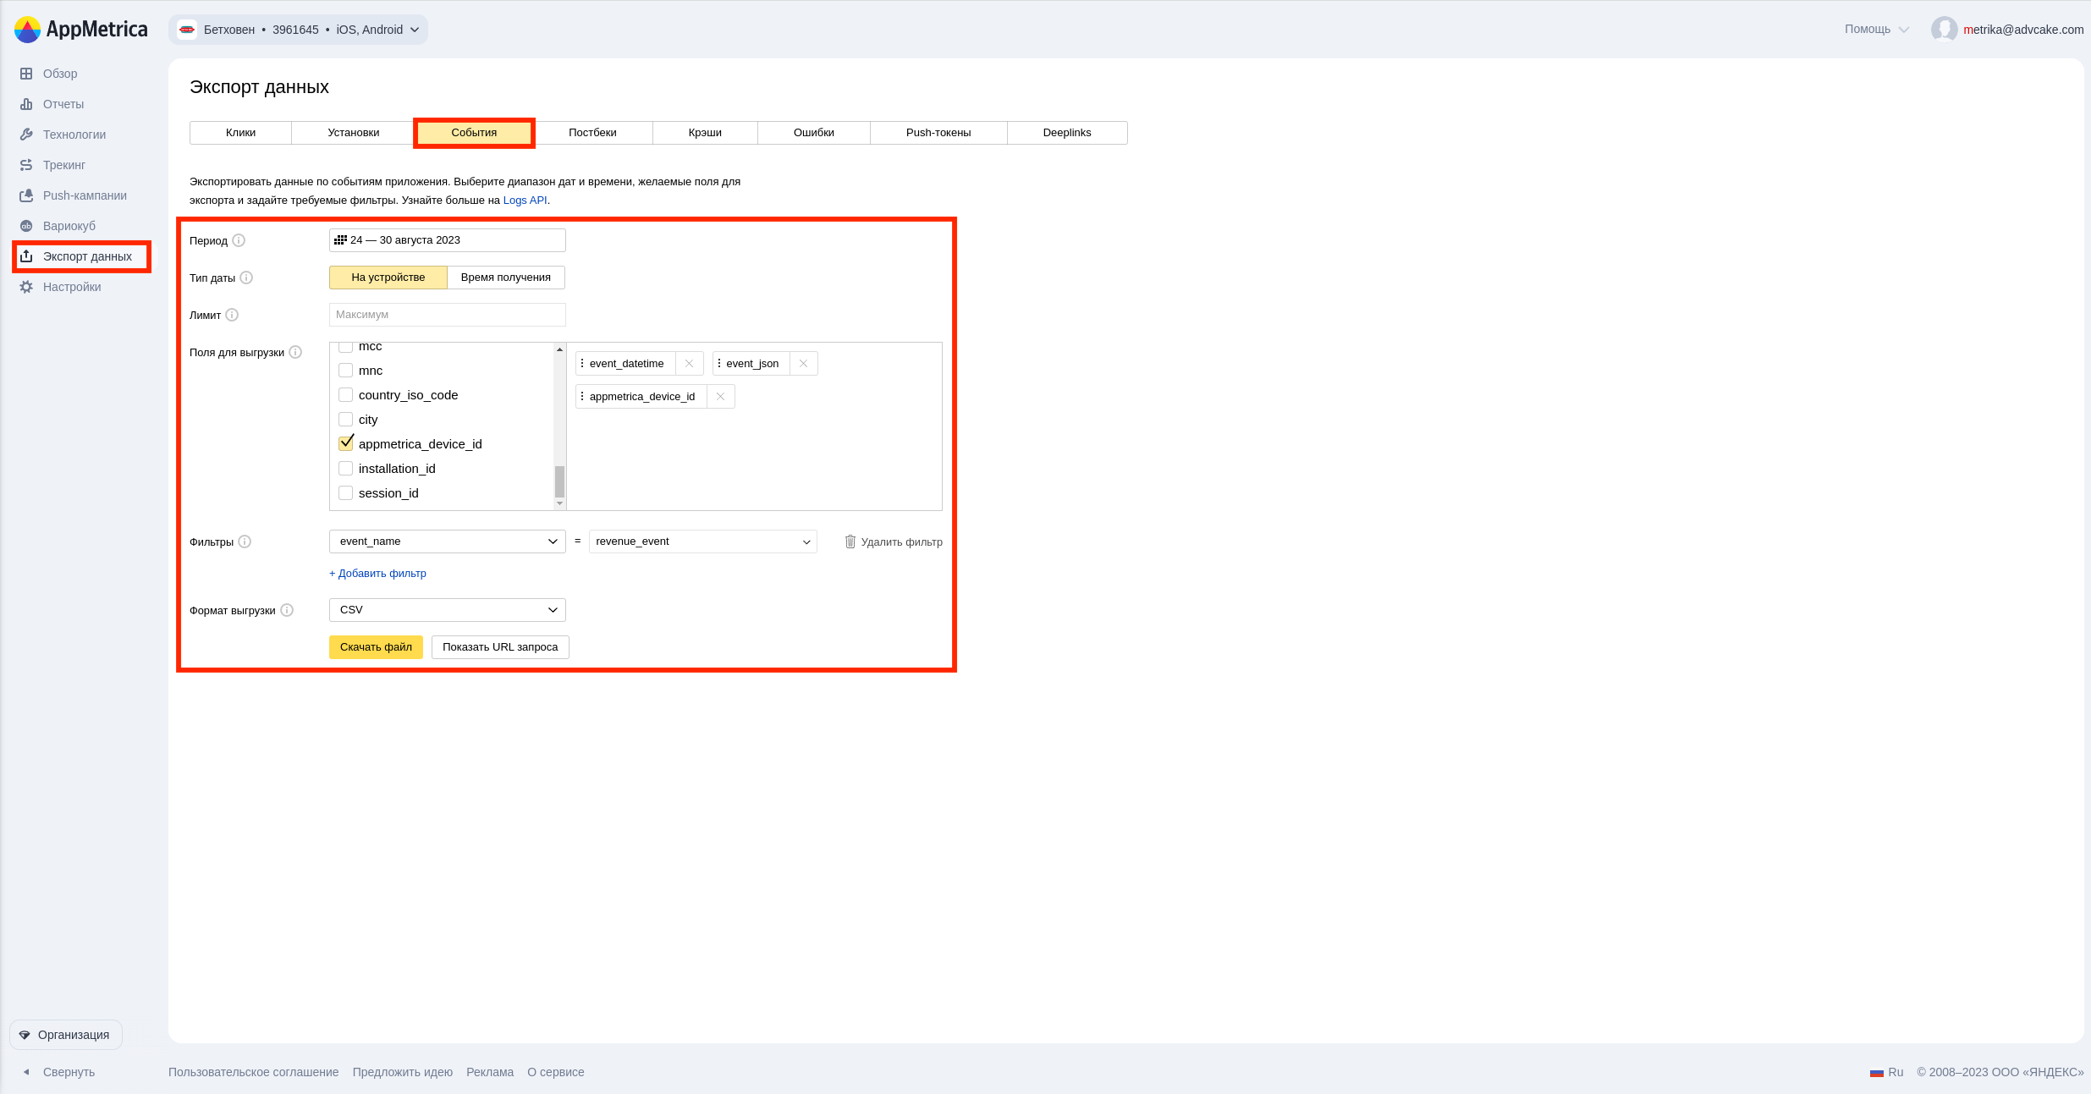Image resolution: width=2091 pixels, height=1094 pixels.
Task: Click Пользовательское соглашение footer link
Action: pos(253,1072)
